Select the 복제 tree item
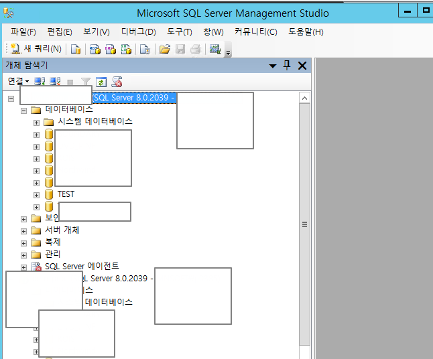The image size is (433, 359). coord(53,242)
